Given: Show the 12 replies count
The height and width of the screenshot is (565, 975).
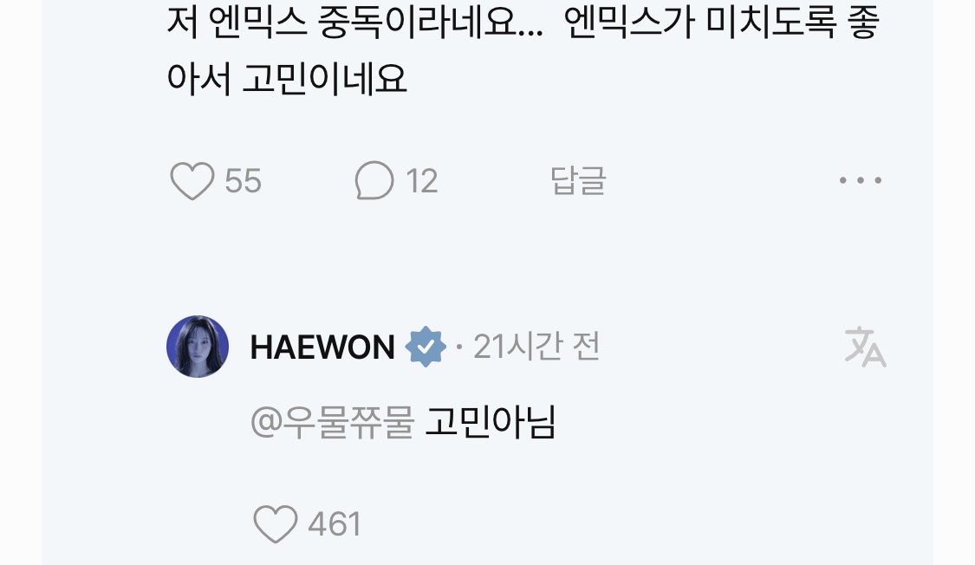Looking at the screenshot, I should click(421, 181).
